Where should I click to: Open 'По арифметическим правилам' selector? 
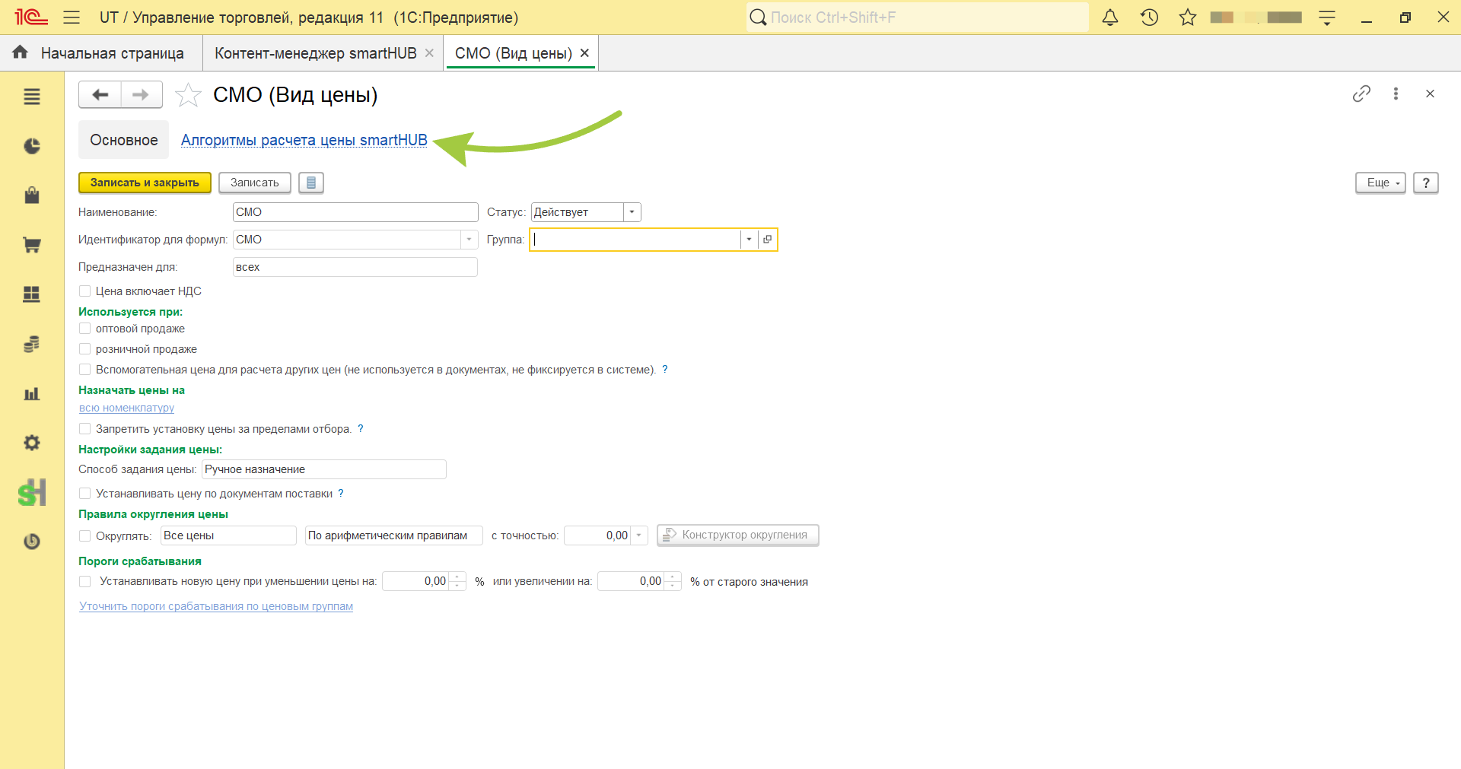pos(393,535)
